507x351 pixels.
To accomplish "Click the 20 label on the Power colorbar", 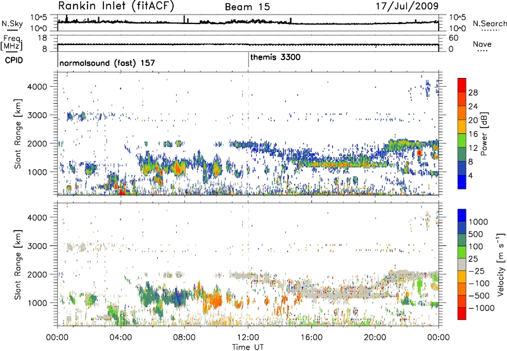I will (473, 120).
